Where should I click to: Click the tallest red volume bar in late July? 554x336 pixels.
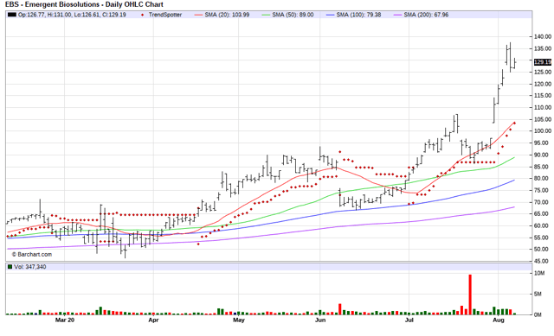pos(470,295)
